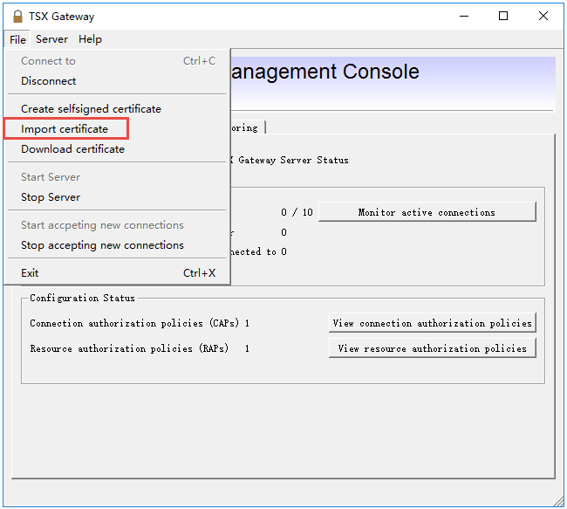
Task: Select Stop accepting new connections
Action: tap(117, 245)
